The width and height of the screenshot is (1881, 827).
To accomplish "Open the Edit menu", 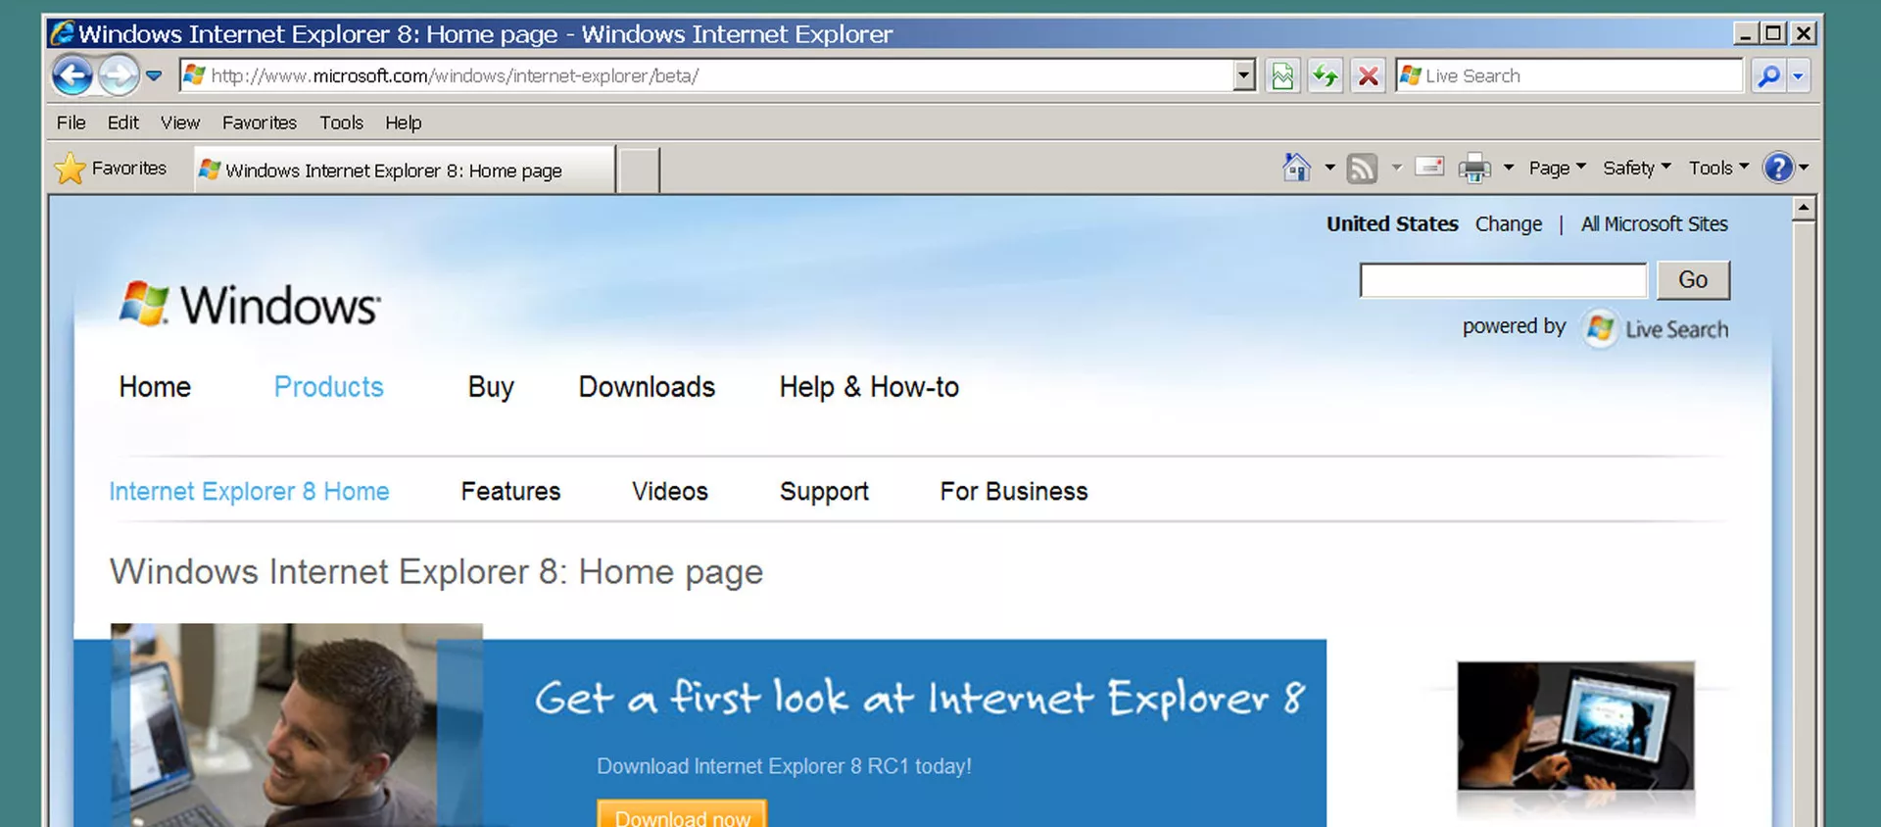I will point(123,122).
